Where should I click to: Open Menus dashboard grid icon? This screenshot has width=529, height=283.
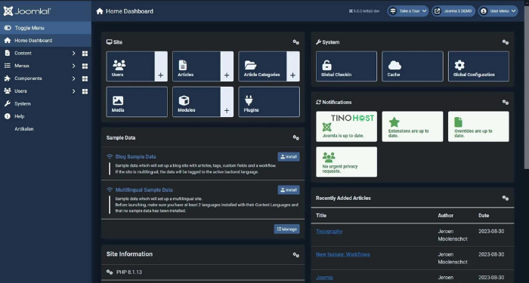click(x=85, y=66)
